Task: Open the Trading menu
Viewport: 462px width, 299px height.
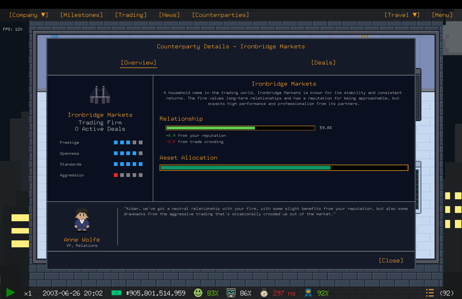Action: [x=131, y=15]
